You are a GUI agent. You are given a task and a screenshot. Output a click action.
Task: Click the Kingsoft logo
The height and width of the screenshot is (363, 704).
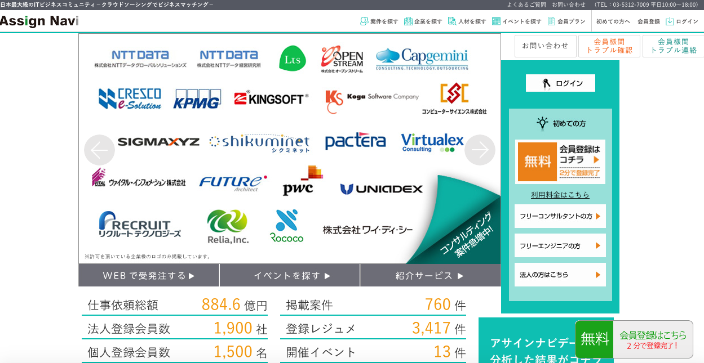tap(272, 98)
